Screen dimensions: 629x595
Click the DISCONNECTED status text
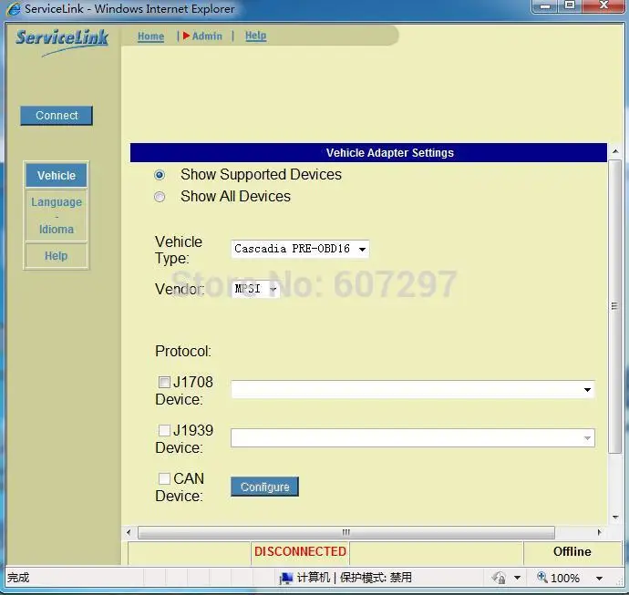click(x=300, y=551)
